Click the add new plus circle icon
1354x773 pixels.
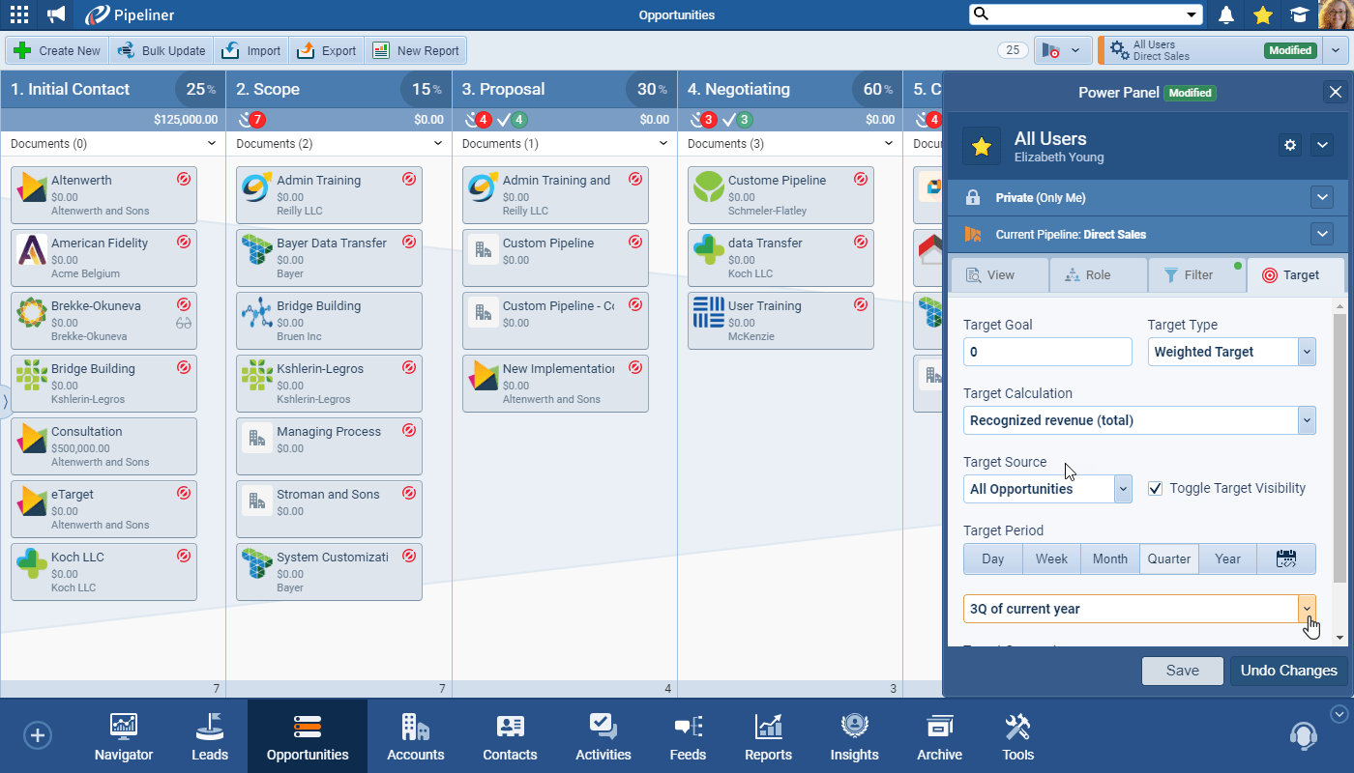tap(38, 735)
